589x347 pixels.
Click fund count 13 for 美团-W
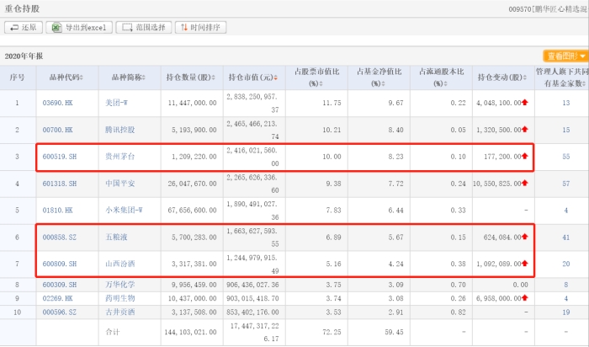[565, 103]
